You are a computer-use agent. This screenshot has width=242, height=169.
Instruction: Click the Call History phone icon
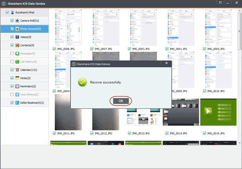pos(17,62)
